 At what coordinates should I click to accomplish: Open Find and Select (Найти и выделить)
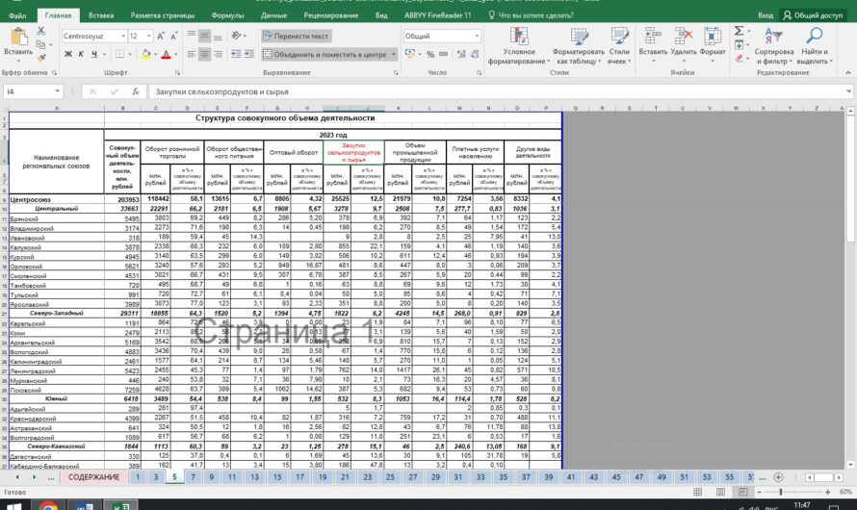(815, 46)
